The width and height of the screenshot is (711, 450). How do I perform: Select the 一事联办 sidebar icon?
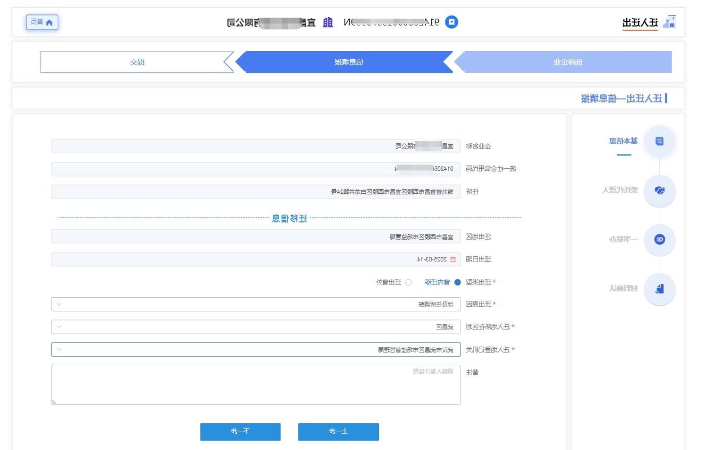[660, 240]
